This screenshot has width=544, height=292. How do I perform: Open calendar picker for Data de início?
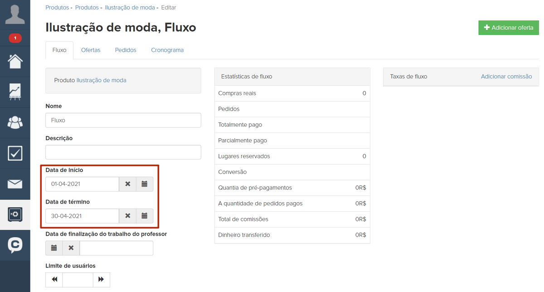tap(145, 184)
